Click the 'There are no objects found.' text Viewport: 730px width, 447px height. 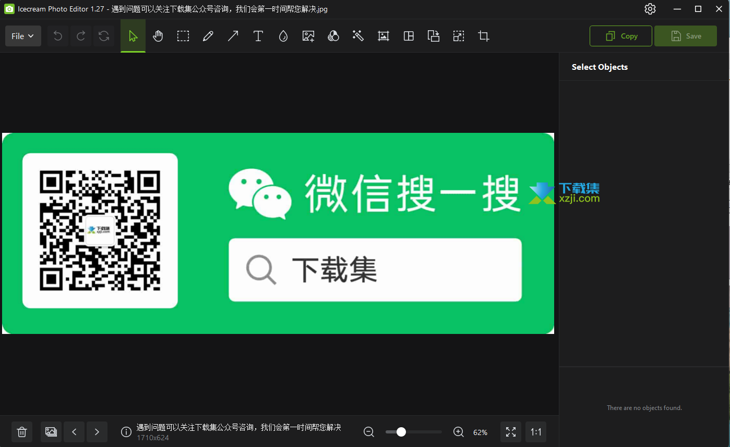[x=644, y=408]
